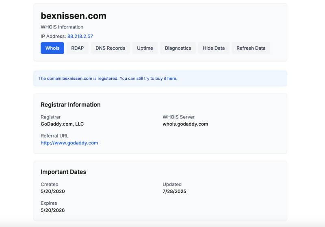
Task: Click the Created date 5/20/2020
Action: (53, 191)
